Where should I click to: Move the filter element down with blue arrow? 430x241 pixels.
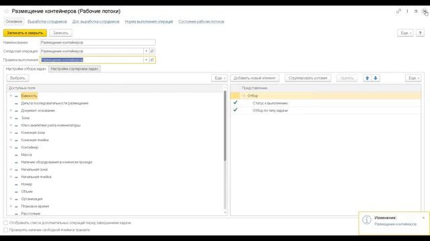click(376, 78)
